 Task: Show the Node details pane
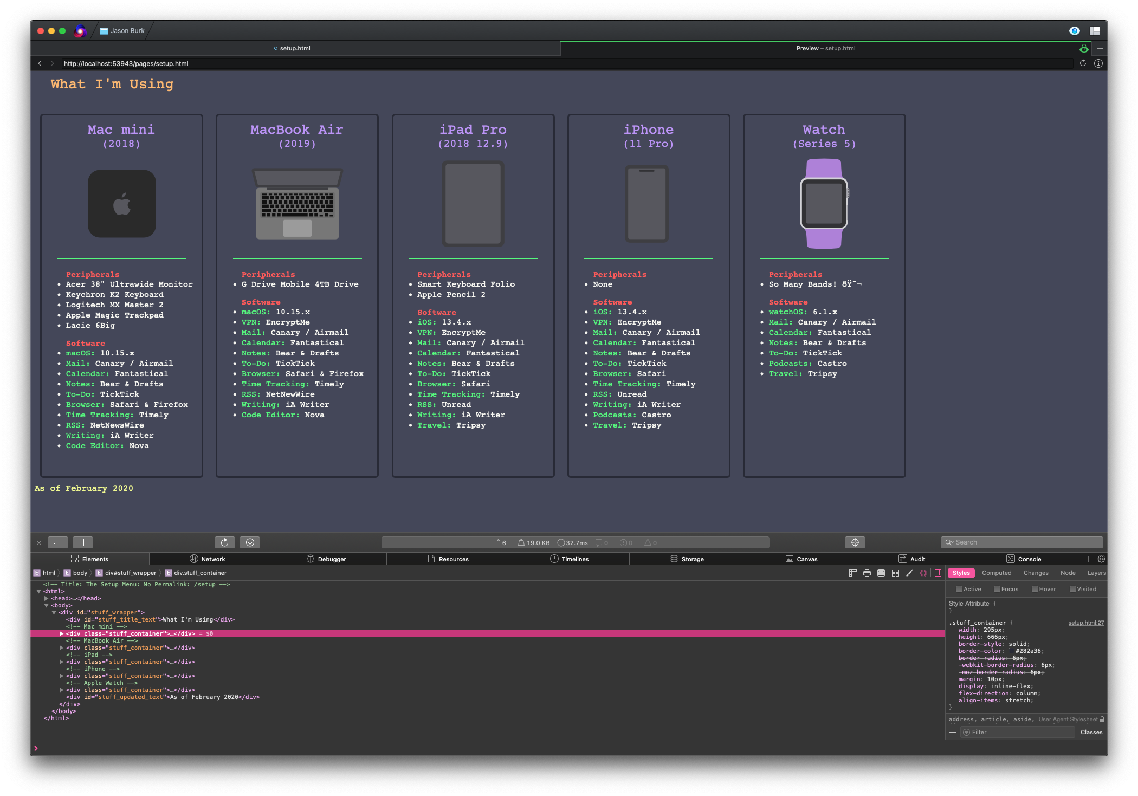[x=1068, y=573]
